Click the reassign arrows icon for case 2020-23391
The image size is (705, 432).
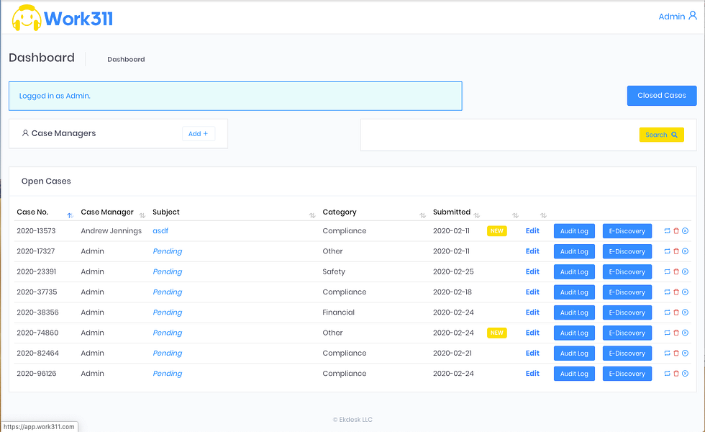(668, 271)
